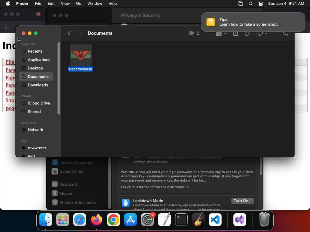Screen dimensions: 310x232
Task: Open the Finder group-by dropdown
Action: pos(221,34)
